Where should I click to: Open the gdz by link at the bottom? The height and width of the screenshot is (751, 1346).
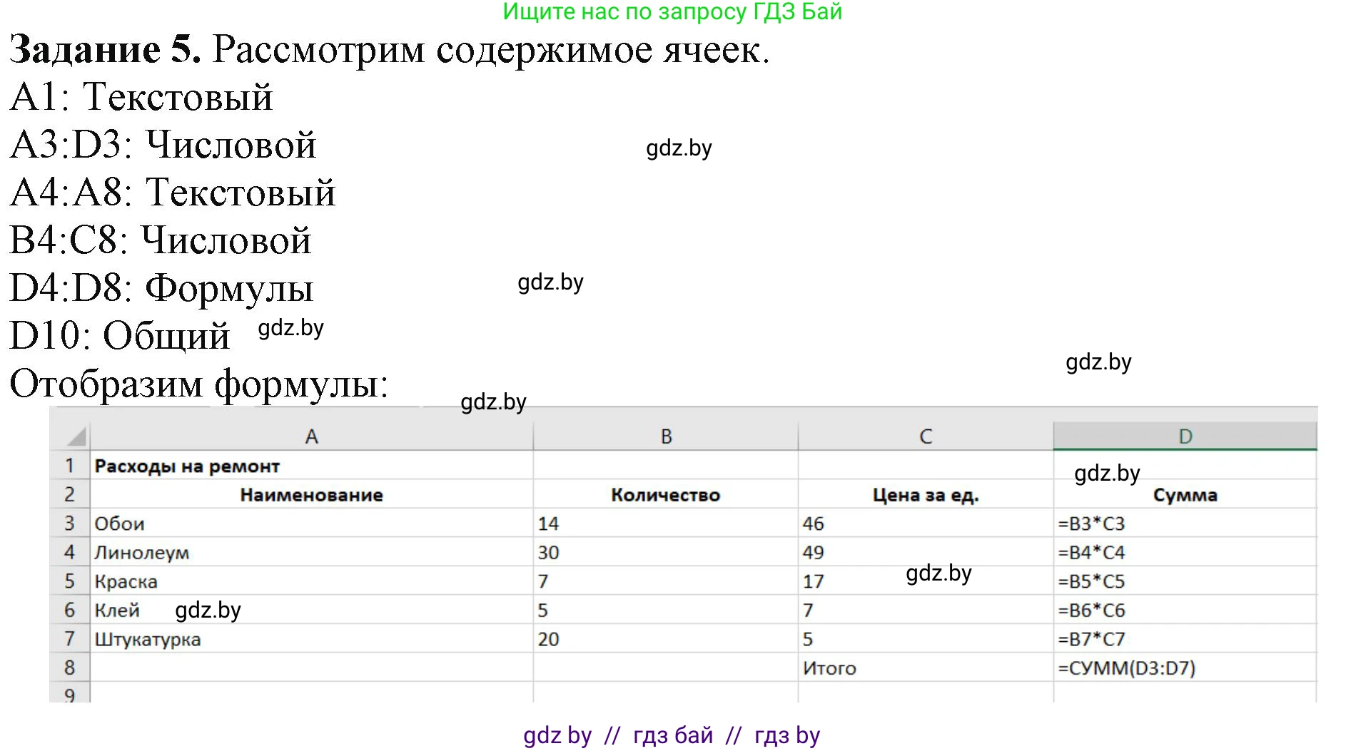559,735
